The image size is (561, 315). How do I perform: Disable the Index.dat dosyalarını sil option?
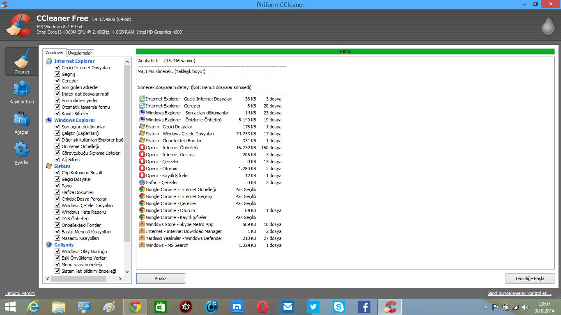tap(57, 94)
